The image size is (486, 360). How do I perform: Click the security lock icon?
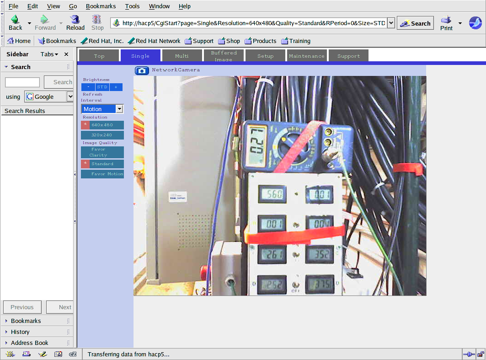point(481,354)
